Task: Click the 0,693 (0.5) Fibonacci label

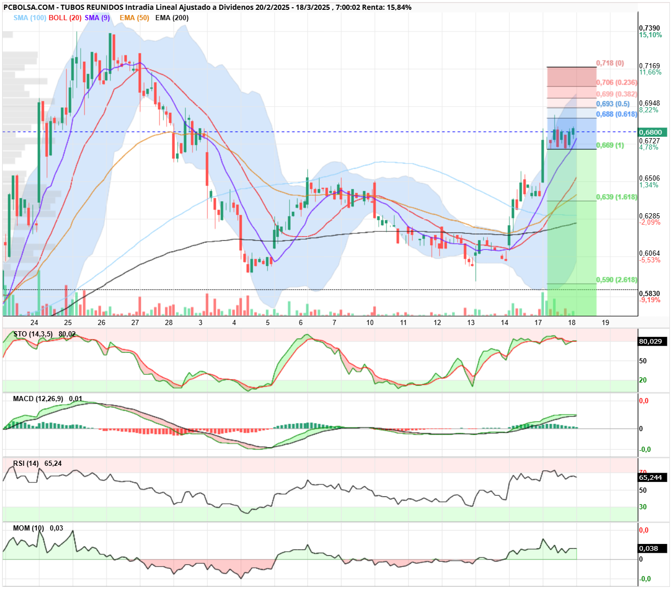Action: [x=613, y=104]
